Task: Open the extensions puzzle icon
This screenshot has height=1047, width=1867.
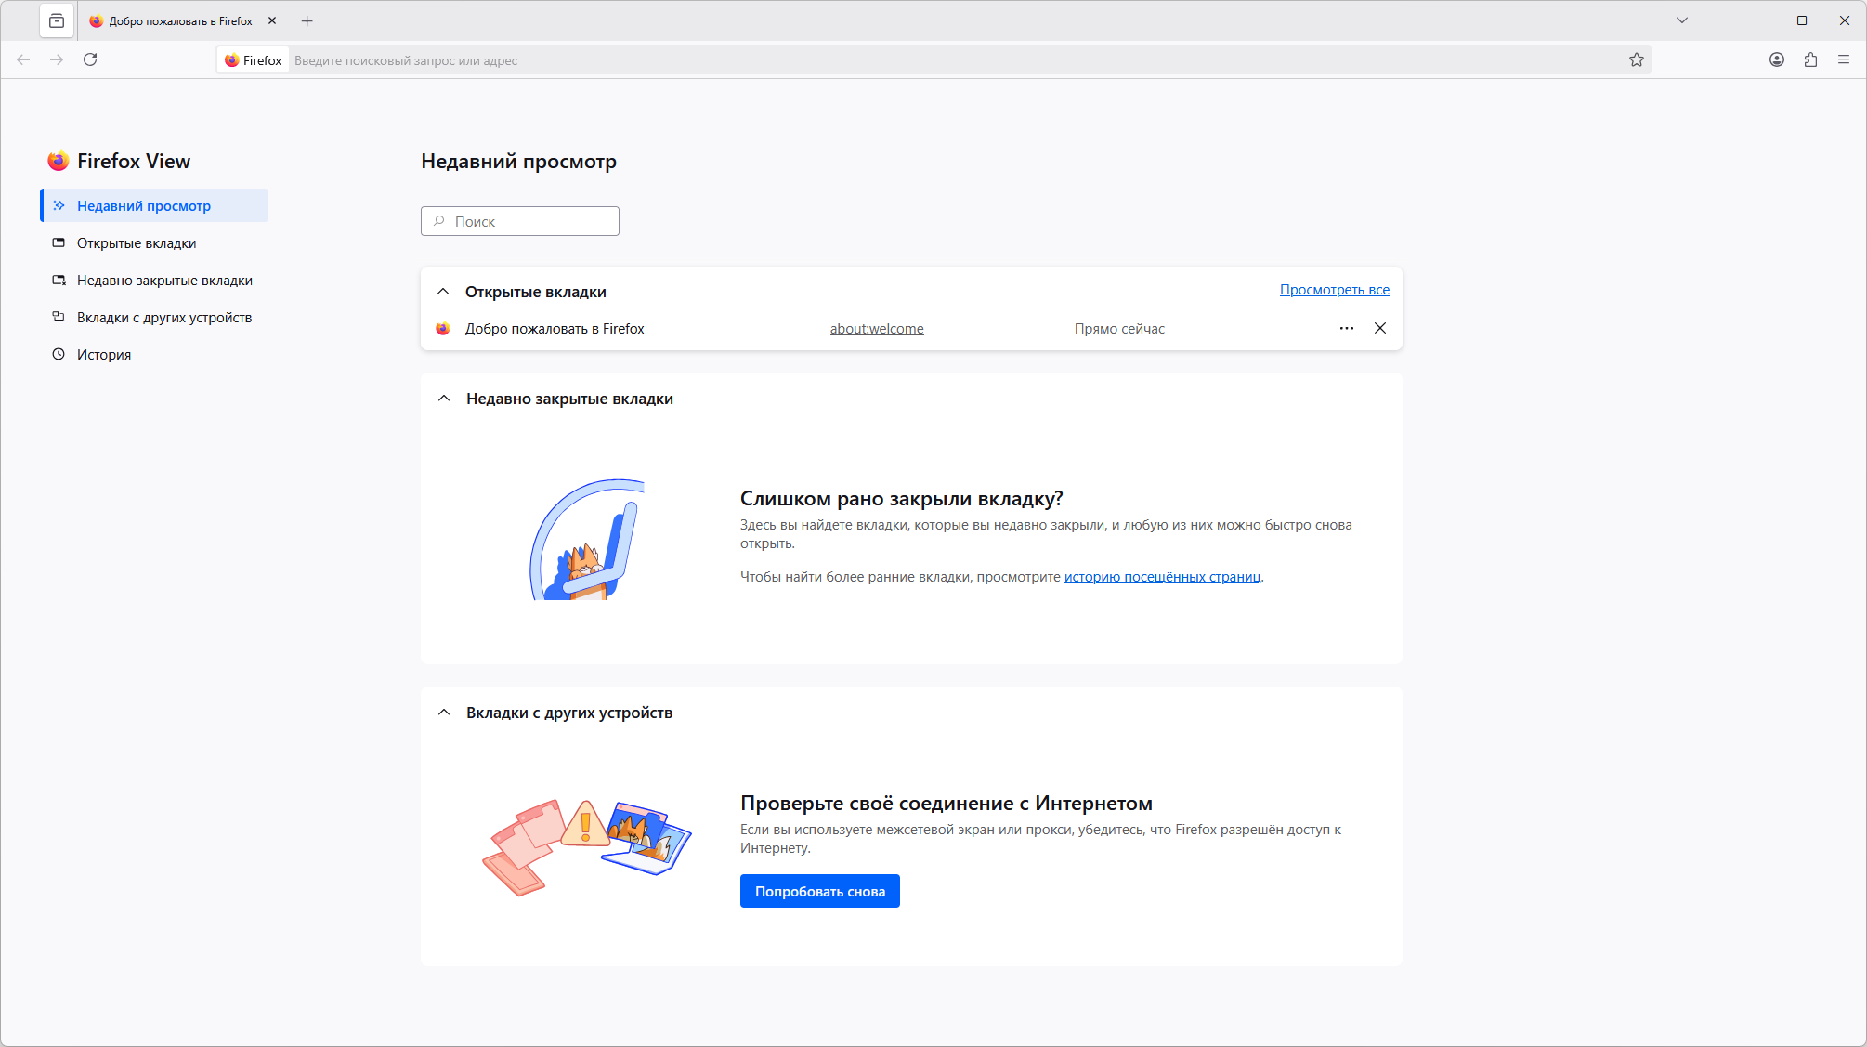Action: (x=1810, y=59)
